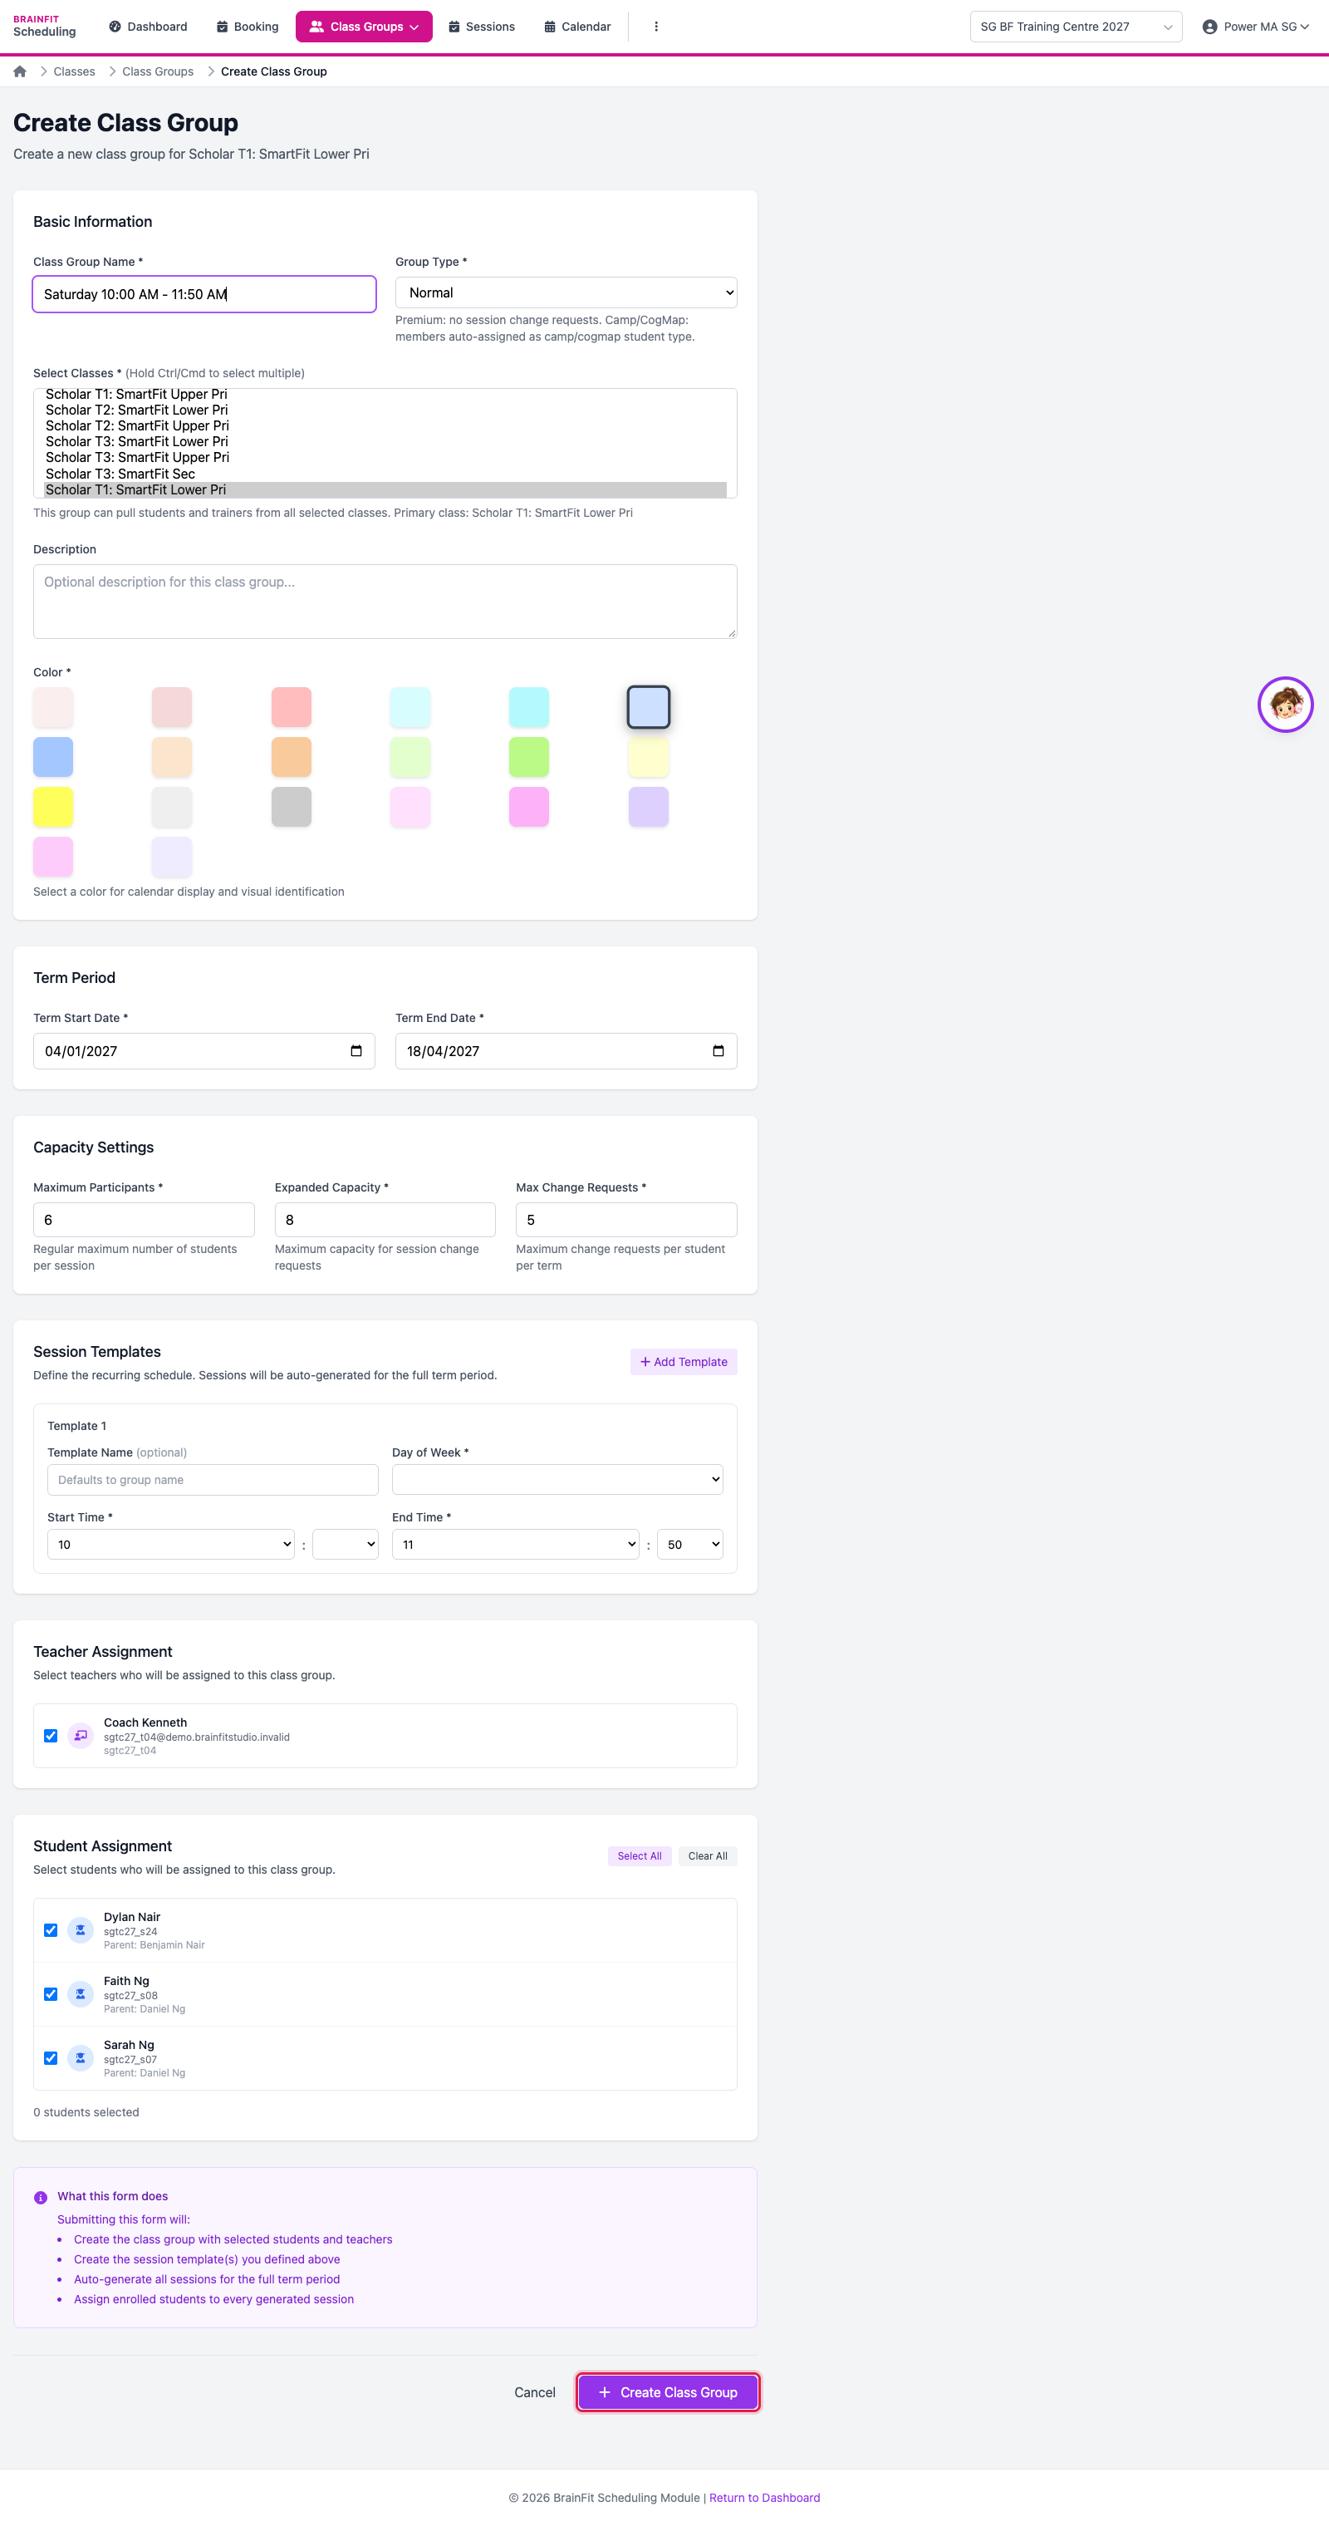Viewport: 1329px width, 2526px height.
Task: Toggle Dylan Nair student checkbox
Action: pos(51,1929)
